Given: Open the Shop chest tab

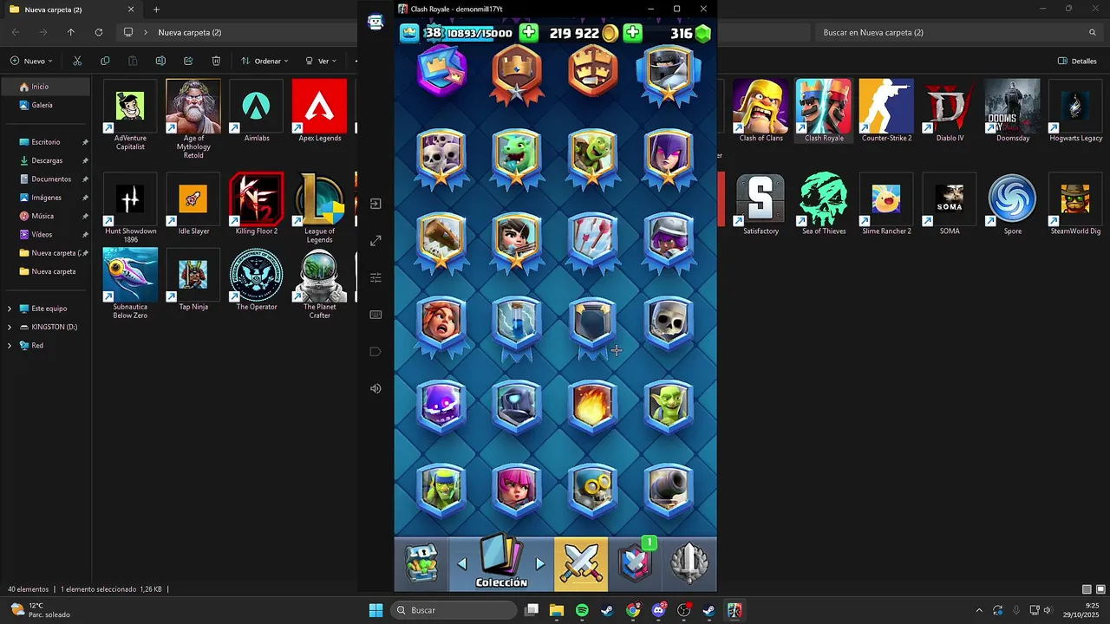Looking at the screenshot, I should 422,563.
